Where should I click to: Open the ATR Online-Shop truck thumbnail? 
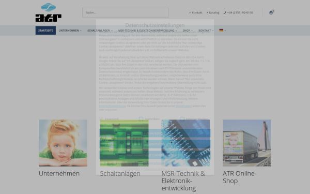pyautogui.click(x=247, y=143)
